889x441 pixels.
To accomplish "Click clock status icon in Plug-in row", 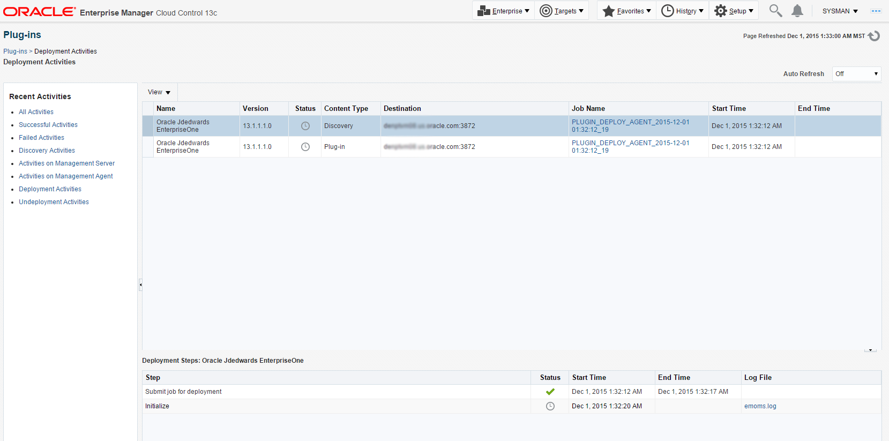I will (x=305, y=147).
